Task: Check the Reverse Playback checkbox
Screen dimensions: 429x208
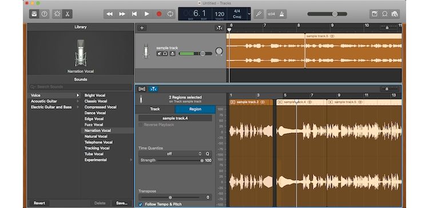Action: [x=141, y=125]
